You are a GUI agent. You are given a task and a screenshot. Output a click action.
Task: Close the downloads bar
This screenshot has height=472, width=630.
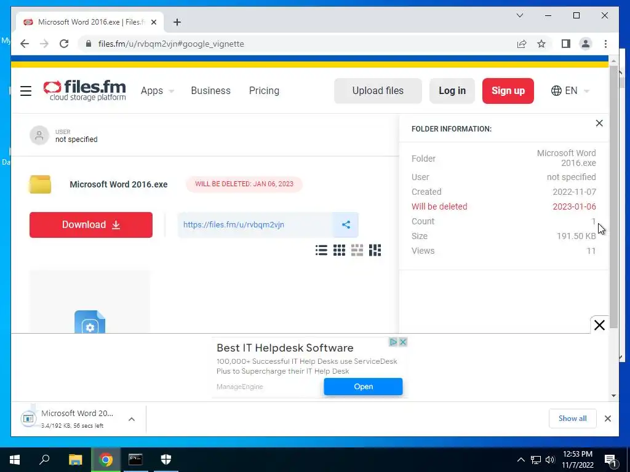coord(607,419)
